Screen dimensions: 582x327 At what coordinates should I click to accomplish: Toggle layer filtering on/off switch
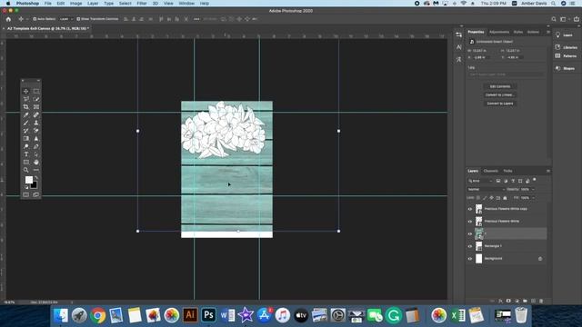[535, 180]
